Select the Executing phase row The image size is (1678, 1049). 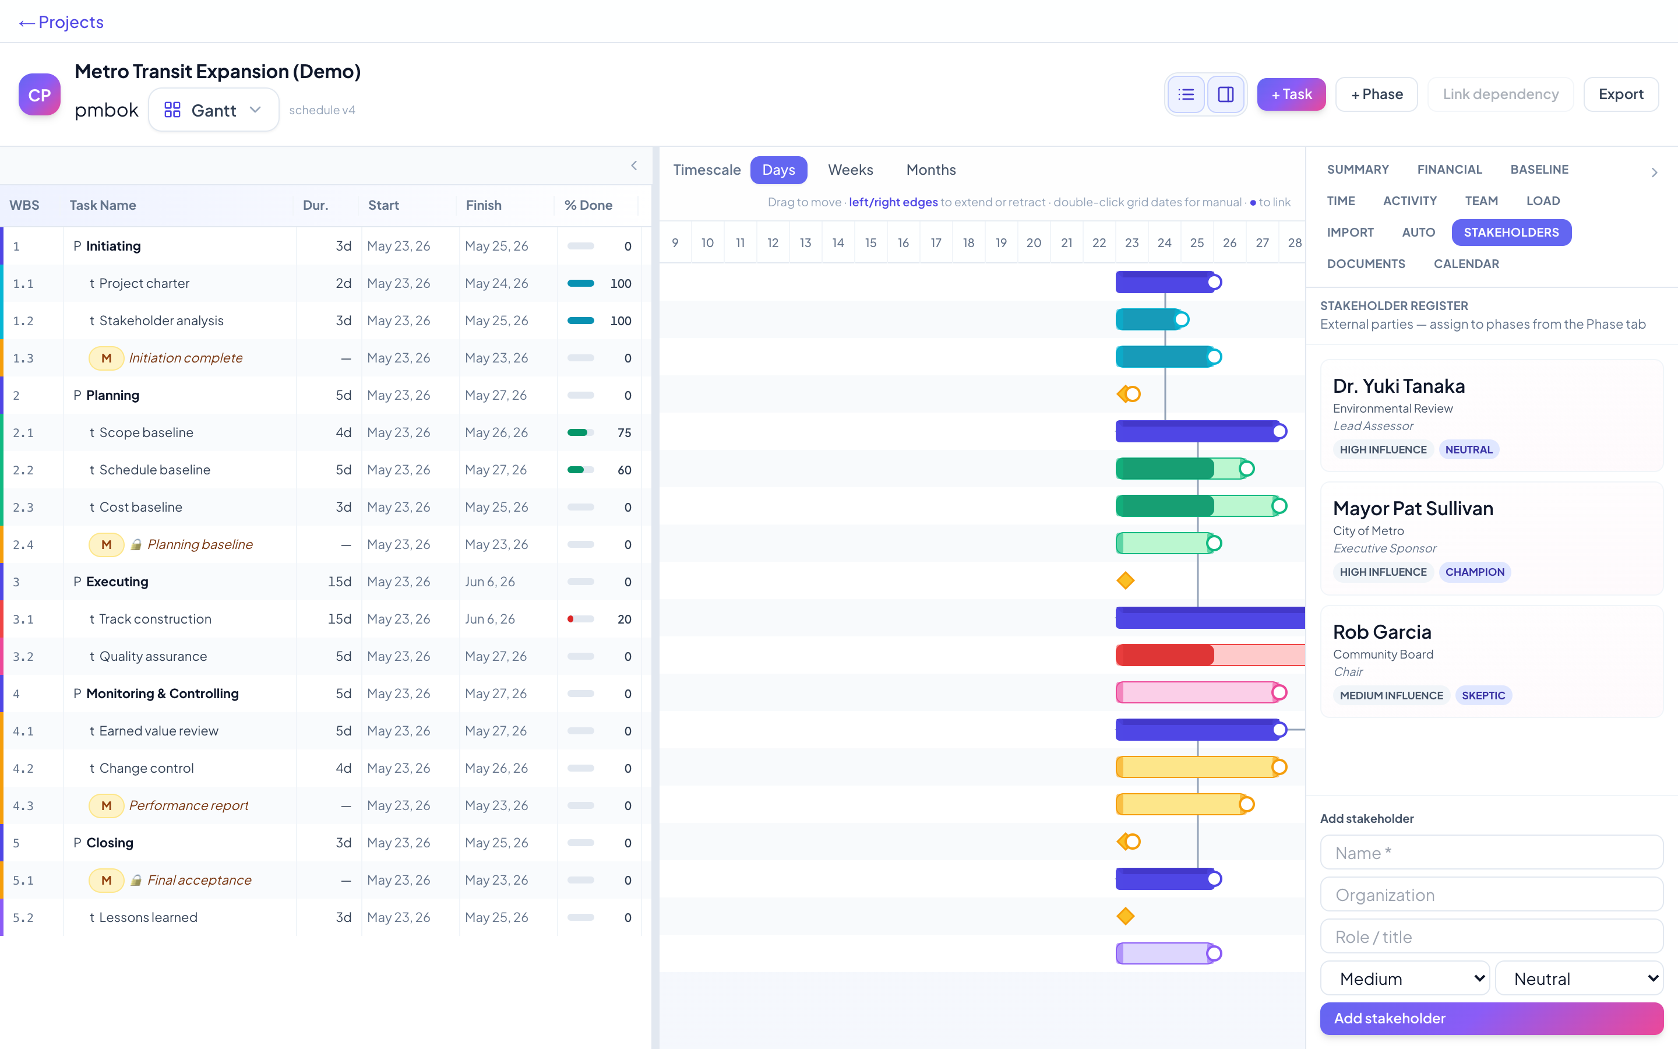tap(326, 582)
